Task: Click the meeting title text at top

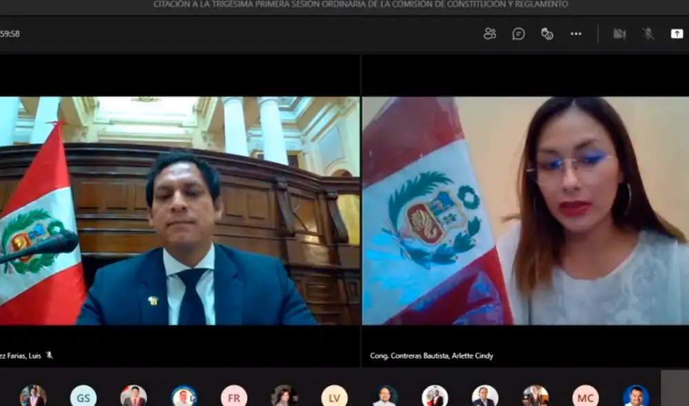Action: point(360,5)
